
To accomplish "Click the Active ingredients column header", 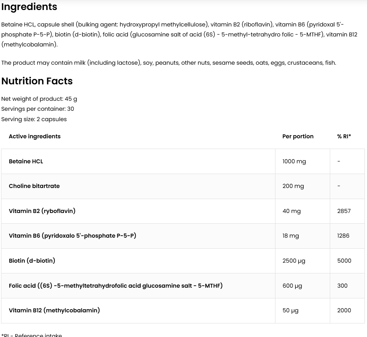I will [35, 137].
